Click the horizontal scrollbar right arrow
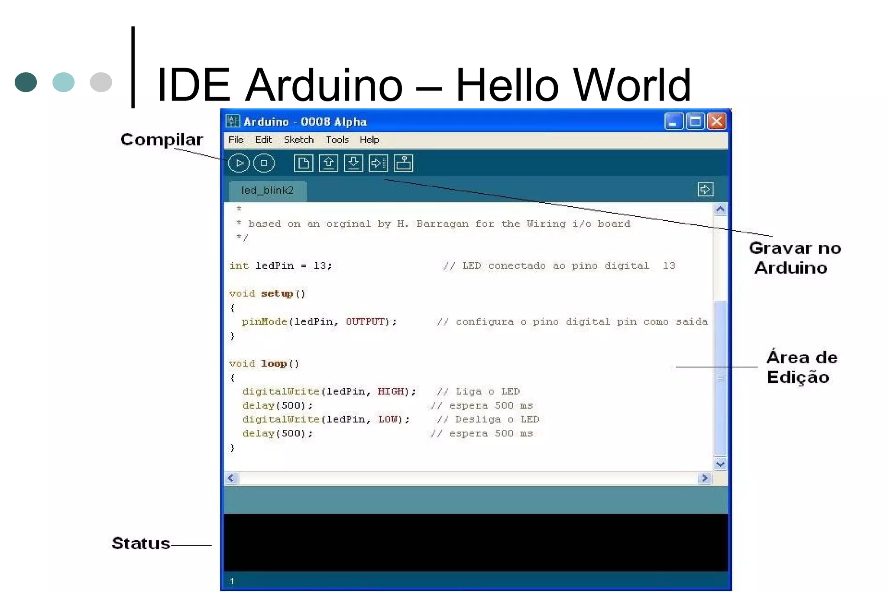The image size is (887, 592). [x=705, y=478]
